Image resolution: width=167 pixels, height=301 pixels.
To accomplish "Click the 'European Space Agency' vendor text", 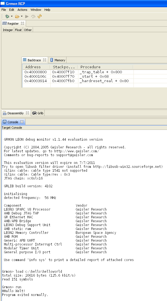I will pos(96,233).
